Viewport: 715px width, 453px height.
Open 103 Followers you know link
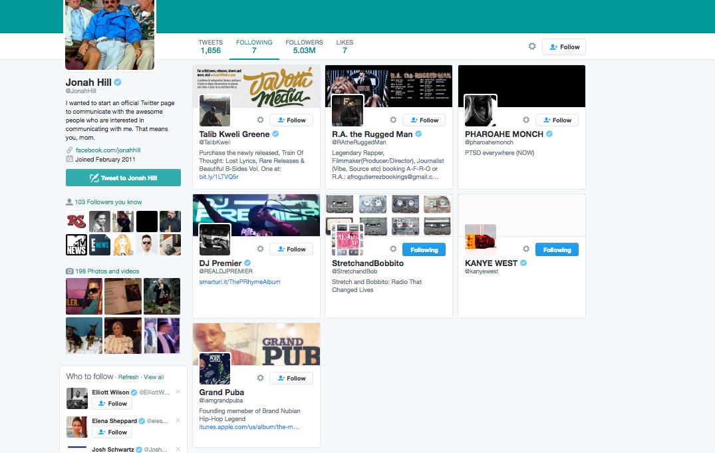point(108,202)
